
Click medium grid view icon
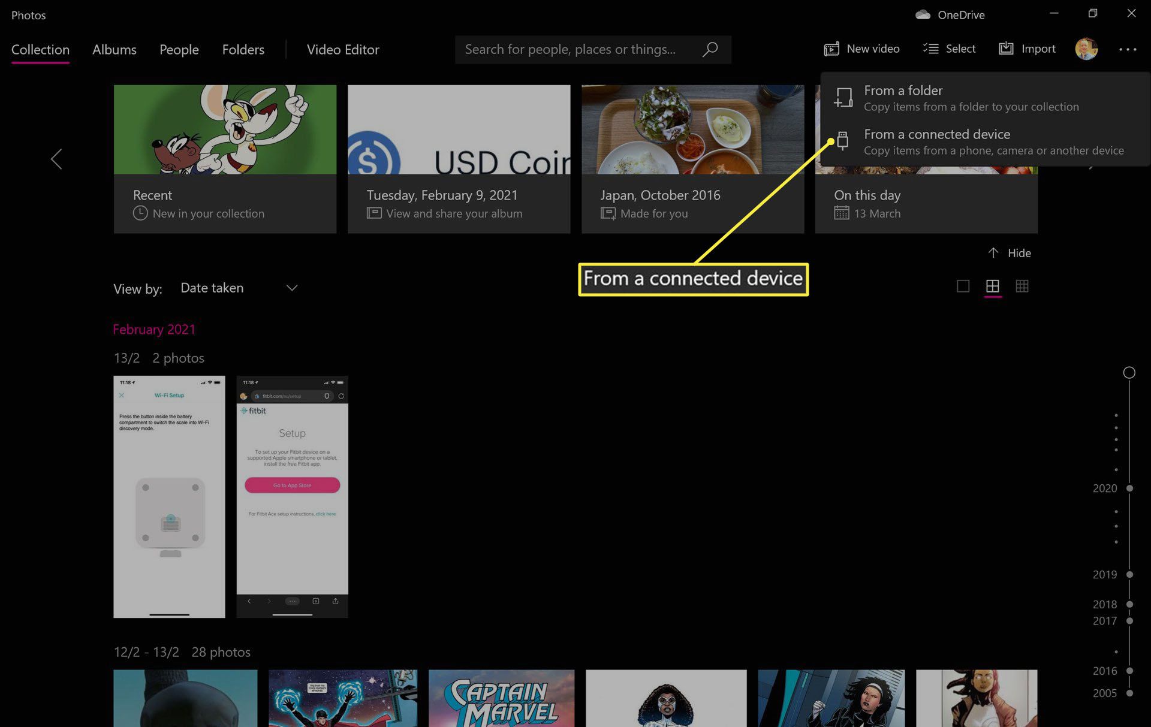point(993,286)
